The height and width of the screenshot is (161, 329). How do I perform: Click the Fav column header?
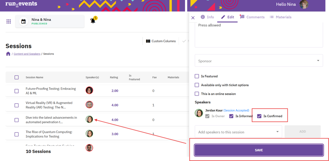(x=155, y=77)
